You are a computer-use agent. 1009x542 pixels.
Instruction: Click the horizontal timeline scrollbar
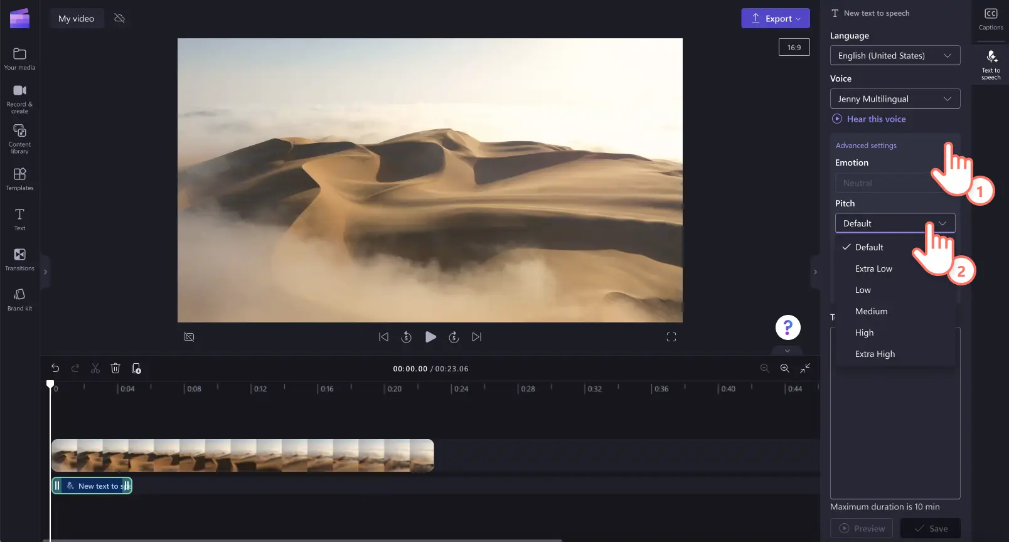(x=302, y=540)
